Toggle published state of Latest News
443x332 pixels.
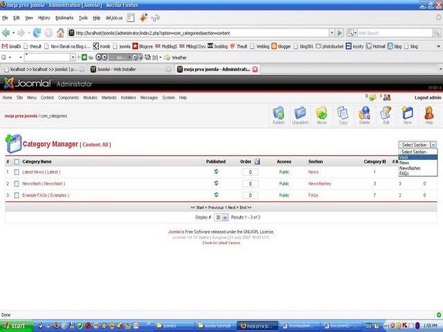pyautogui.click(x=216, y=172)
